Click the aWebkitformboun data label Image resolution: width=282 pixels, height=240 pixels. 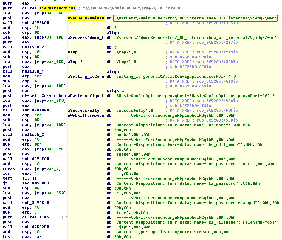point(86,115)
